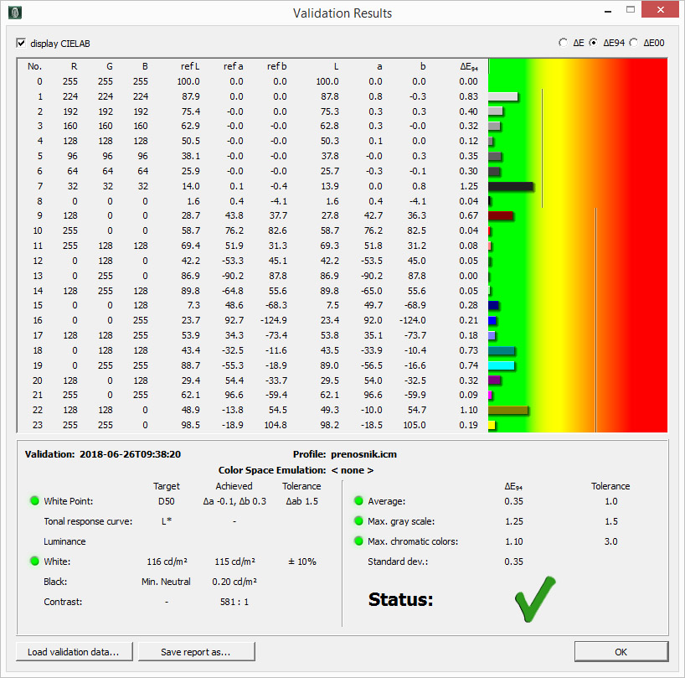Click the application icon in title bar
The height and width of the screenshot is (678, 685).
[x=14, y=13]
